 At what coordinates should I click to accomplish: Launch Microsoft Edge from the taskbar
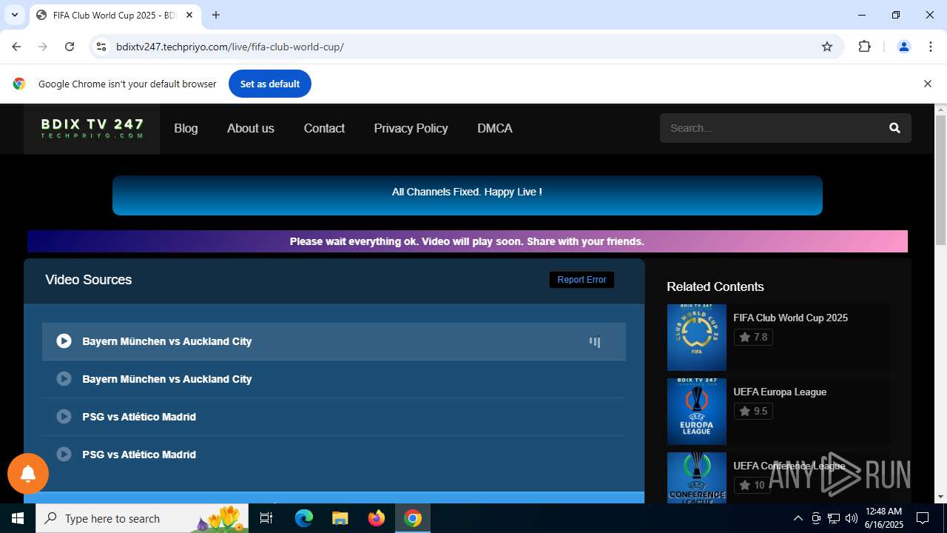[304, 518]
